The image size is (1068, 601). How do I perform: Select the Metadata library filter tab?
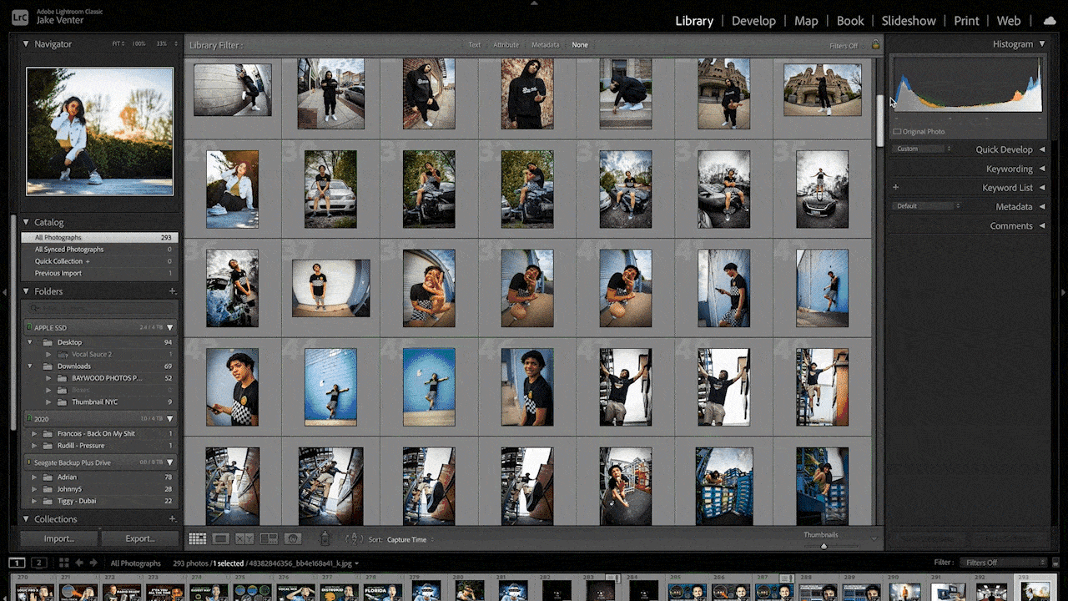pos(545,45)
